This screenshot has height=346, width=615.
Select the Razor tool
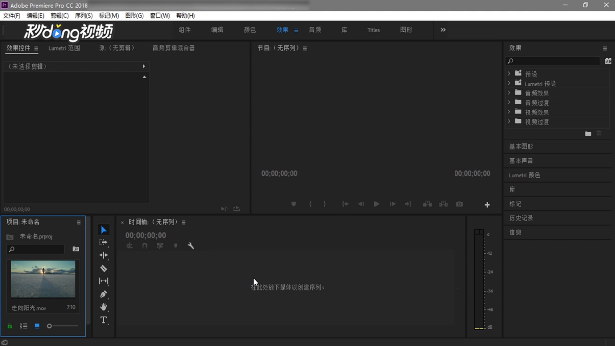(x=103, y=268)
